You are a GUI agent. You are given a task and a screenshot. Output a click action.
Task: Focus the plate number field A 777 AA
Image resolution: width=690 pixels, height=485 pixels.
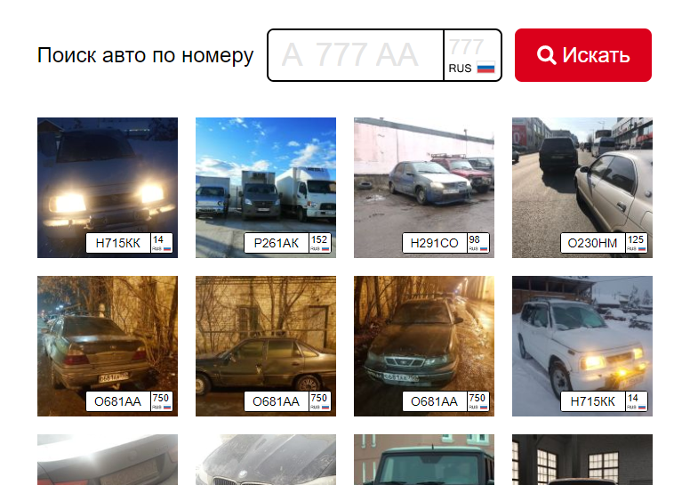tap(355, 55)
